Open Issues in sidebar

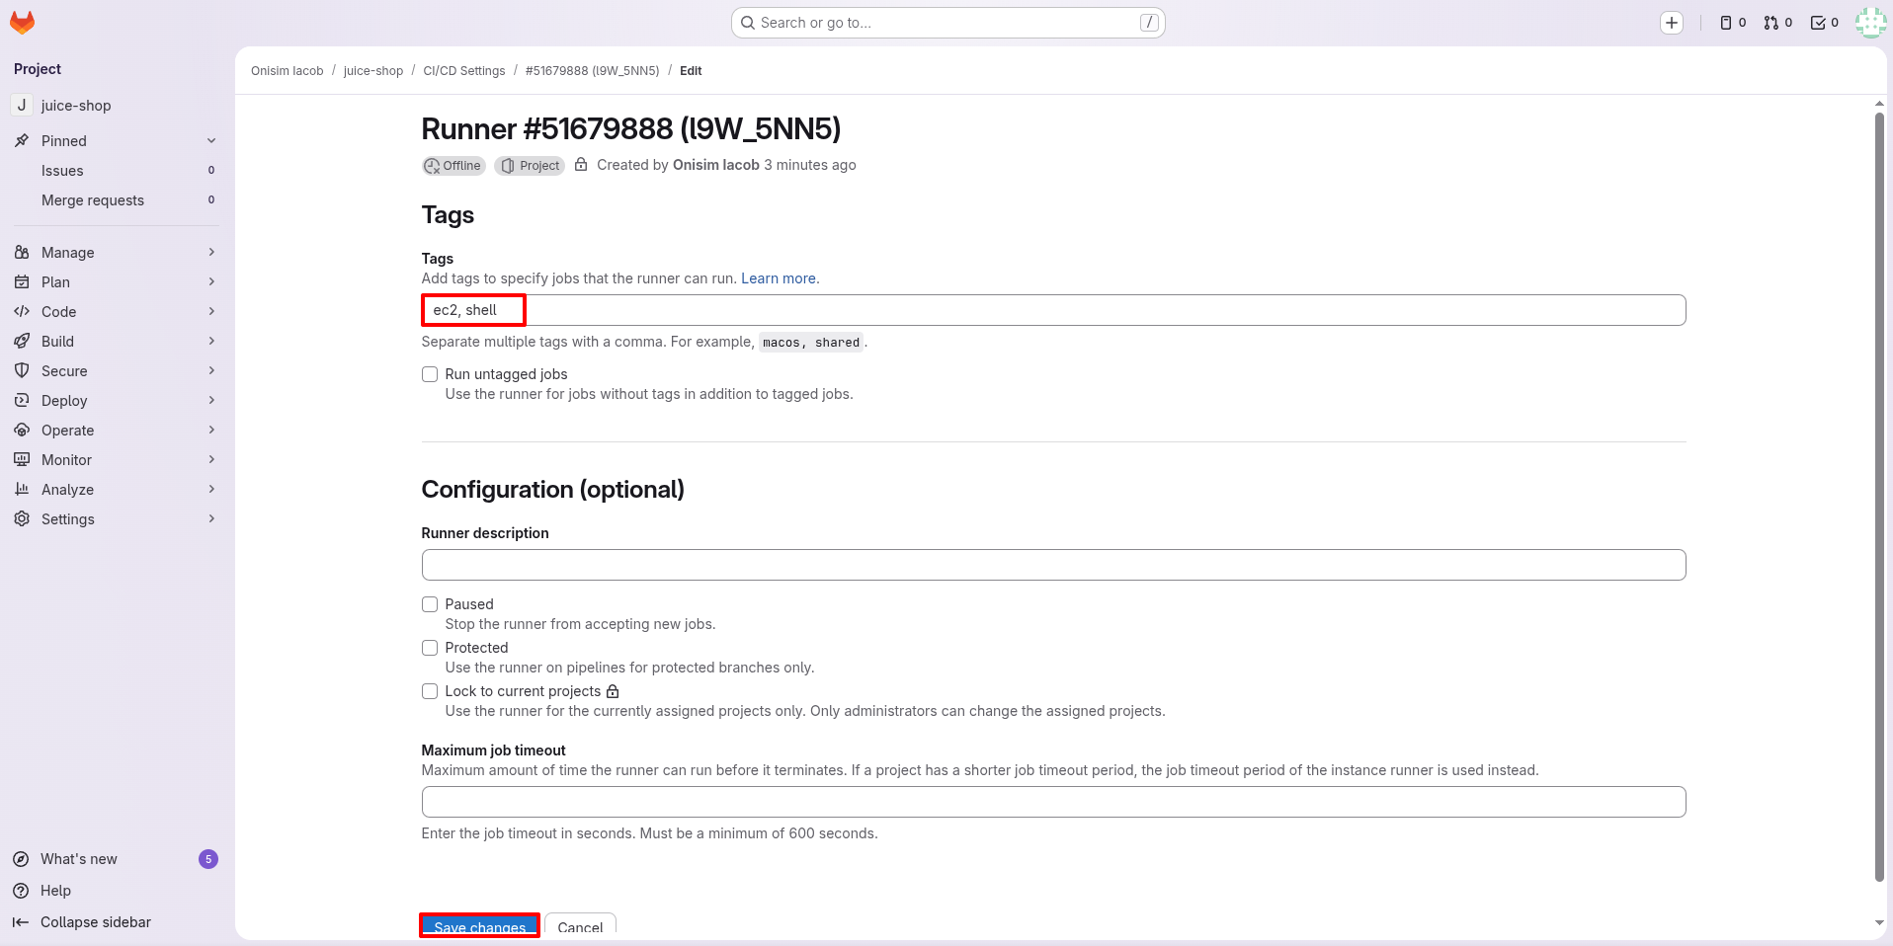click(x=62, y=171)
